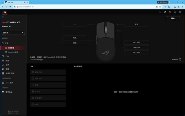This screenshot has width=185, height=116.
Task: Choose the 鍵盤功能 keyboard function option
Action: [x=48, y=72]
